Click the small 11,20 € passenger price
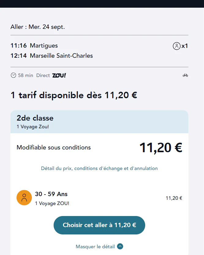Image resolution: width=204 pixels, height=255 pixels. pos(174,198)
